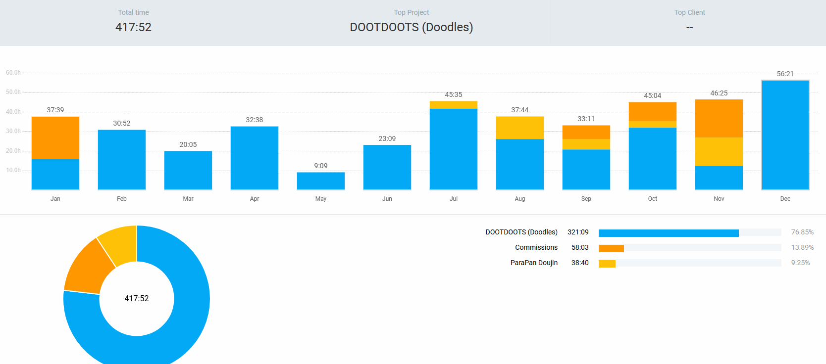This screenshot has width=826, height=364.
Task: Select the yellow segment of August's bar
Action: click(x=520, y=128)
